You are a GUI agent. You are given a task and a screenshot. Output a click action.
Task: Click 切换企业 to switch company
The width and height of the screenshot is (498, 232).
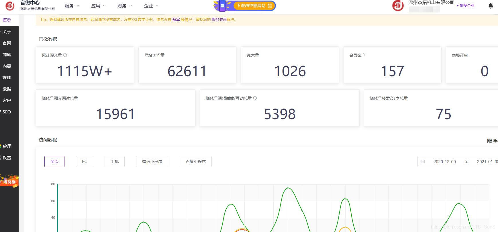click(466, 5)
